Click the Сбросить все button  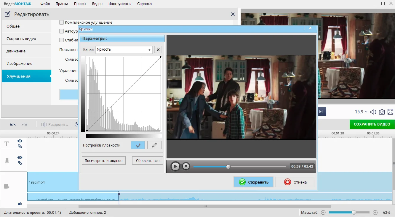pyautogui.click(x=148, y=161)
